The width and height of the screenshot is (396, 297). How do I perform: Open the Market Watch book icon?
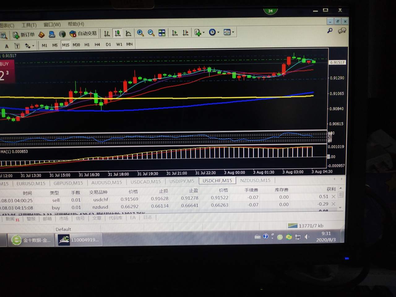click(41, 35)
